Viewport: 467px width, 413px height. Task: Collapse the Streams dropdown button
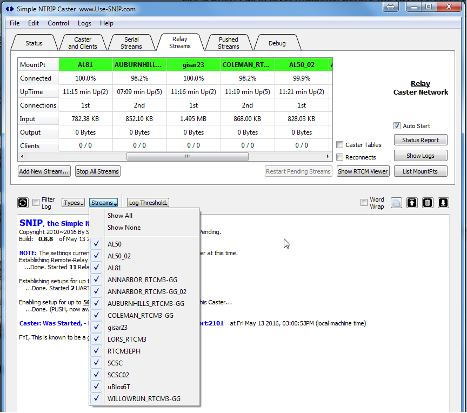[x=103, y=203]
